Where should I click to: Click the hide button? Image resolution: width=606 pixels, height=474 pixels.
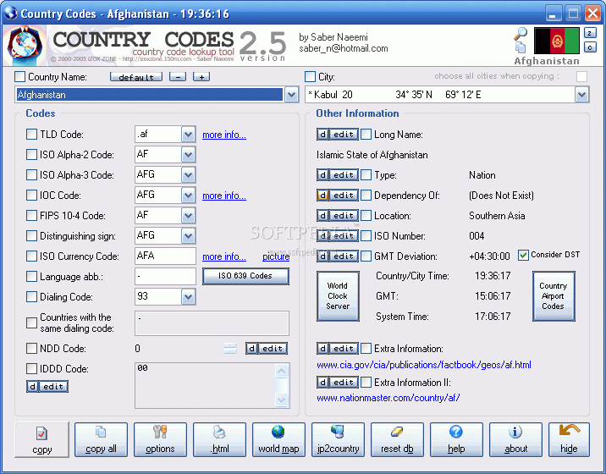[569, 439]
